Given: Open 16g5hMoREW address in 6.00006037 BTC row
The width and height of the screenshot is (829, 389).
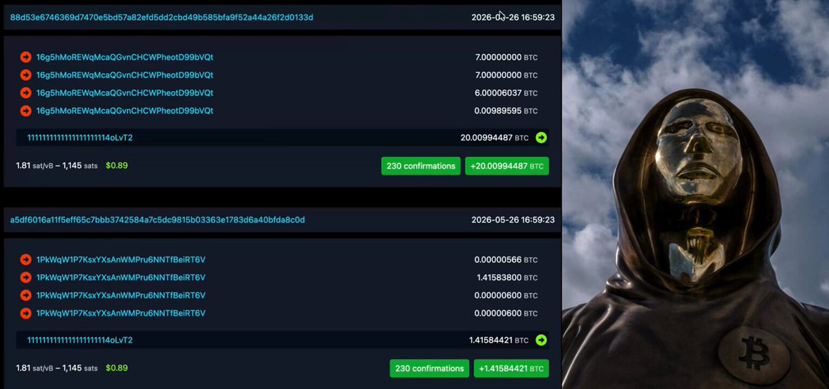Looking at the screenshot, I should (x=125, y=93).
